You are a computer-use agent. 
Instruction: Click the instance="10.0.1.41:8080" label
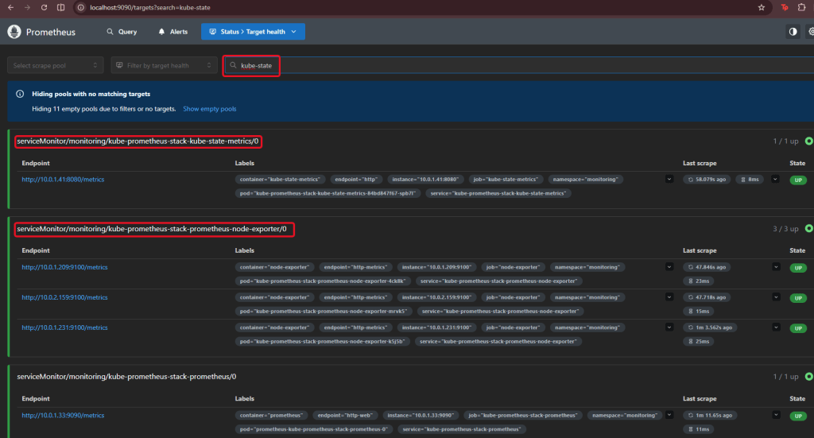coord(425,180)
